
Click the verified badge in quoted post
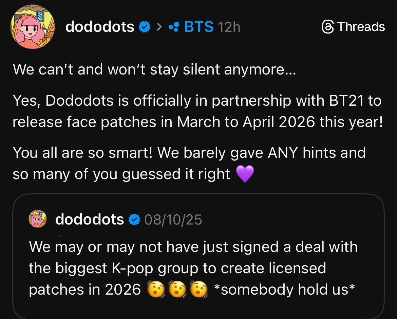point(134,220)
